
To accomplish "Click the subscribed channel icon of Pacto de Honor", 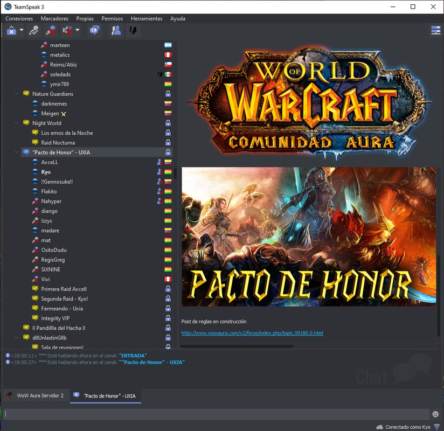I will click(26, 152).
